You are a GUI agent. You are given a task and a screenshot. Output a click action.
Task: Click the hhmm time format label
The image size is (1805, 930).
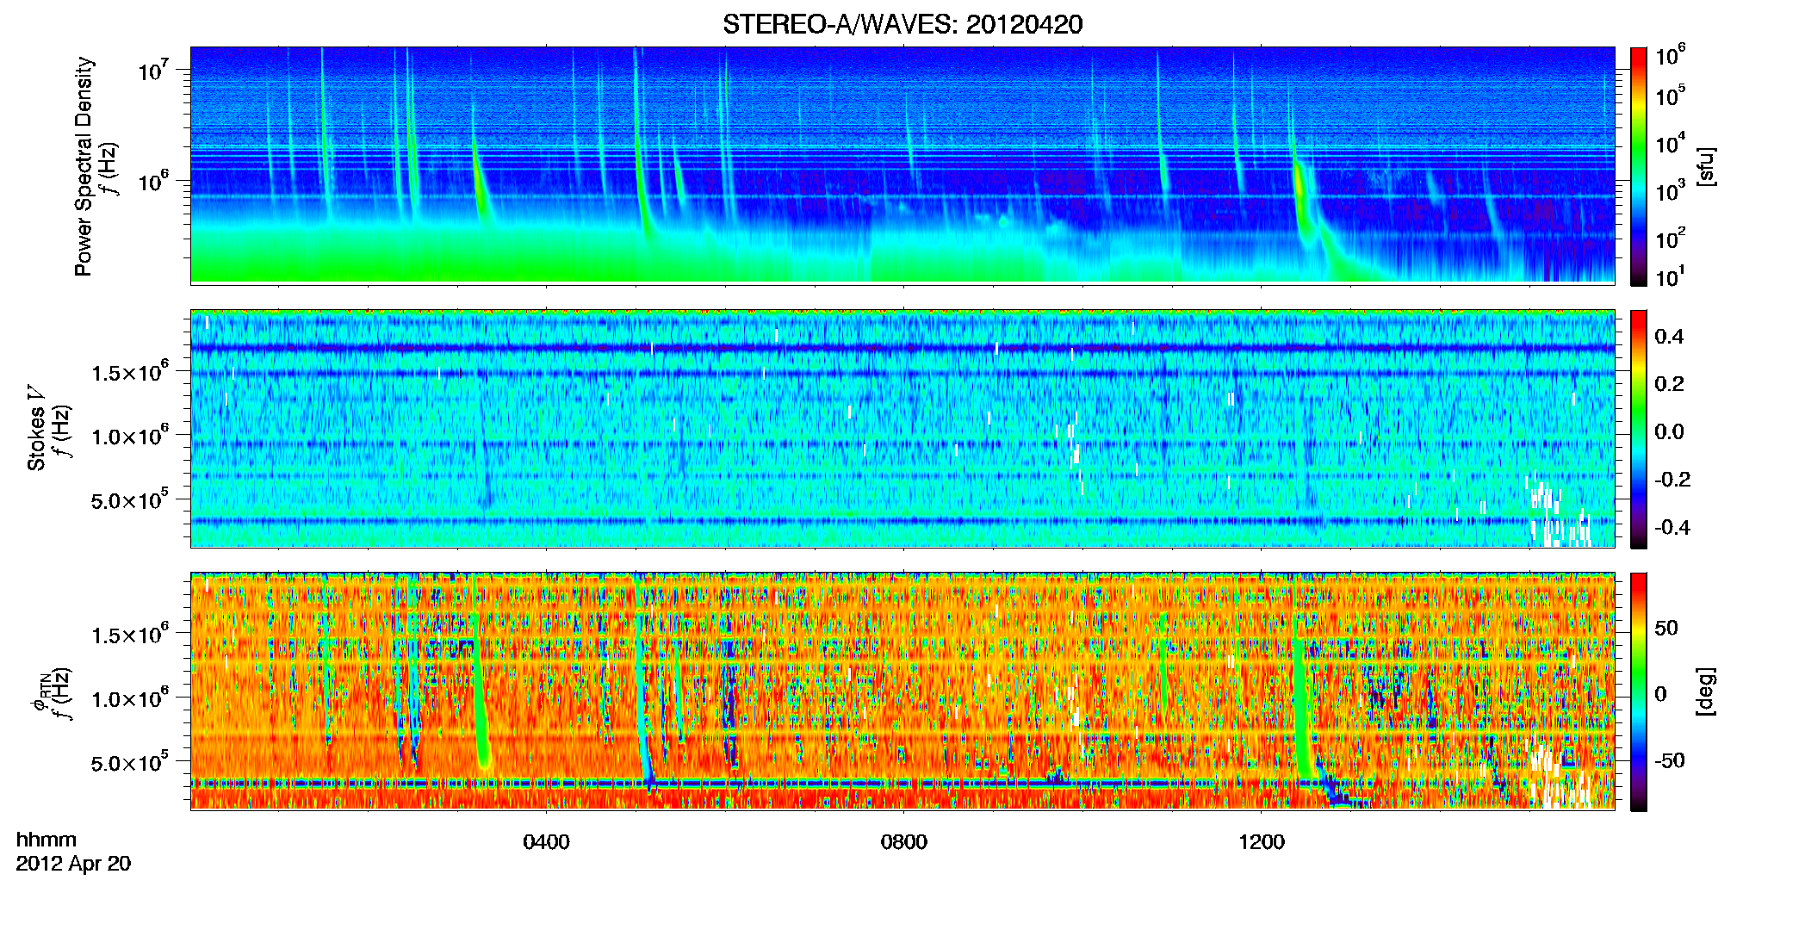tap(47, 840)
